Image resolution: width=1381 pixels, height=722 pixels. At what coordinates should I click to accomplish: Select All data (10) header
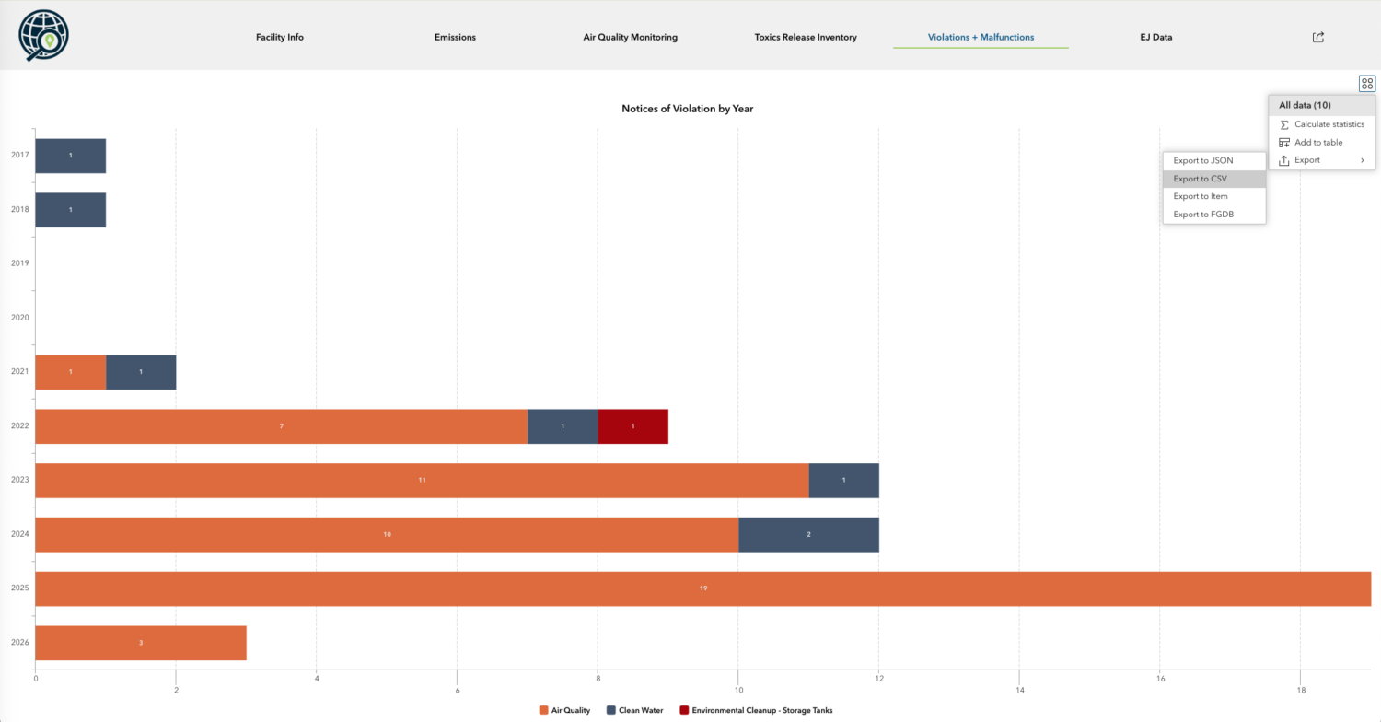coord(1305,105)
